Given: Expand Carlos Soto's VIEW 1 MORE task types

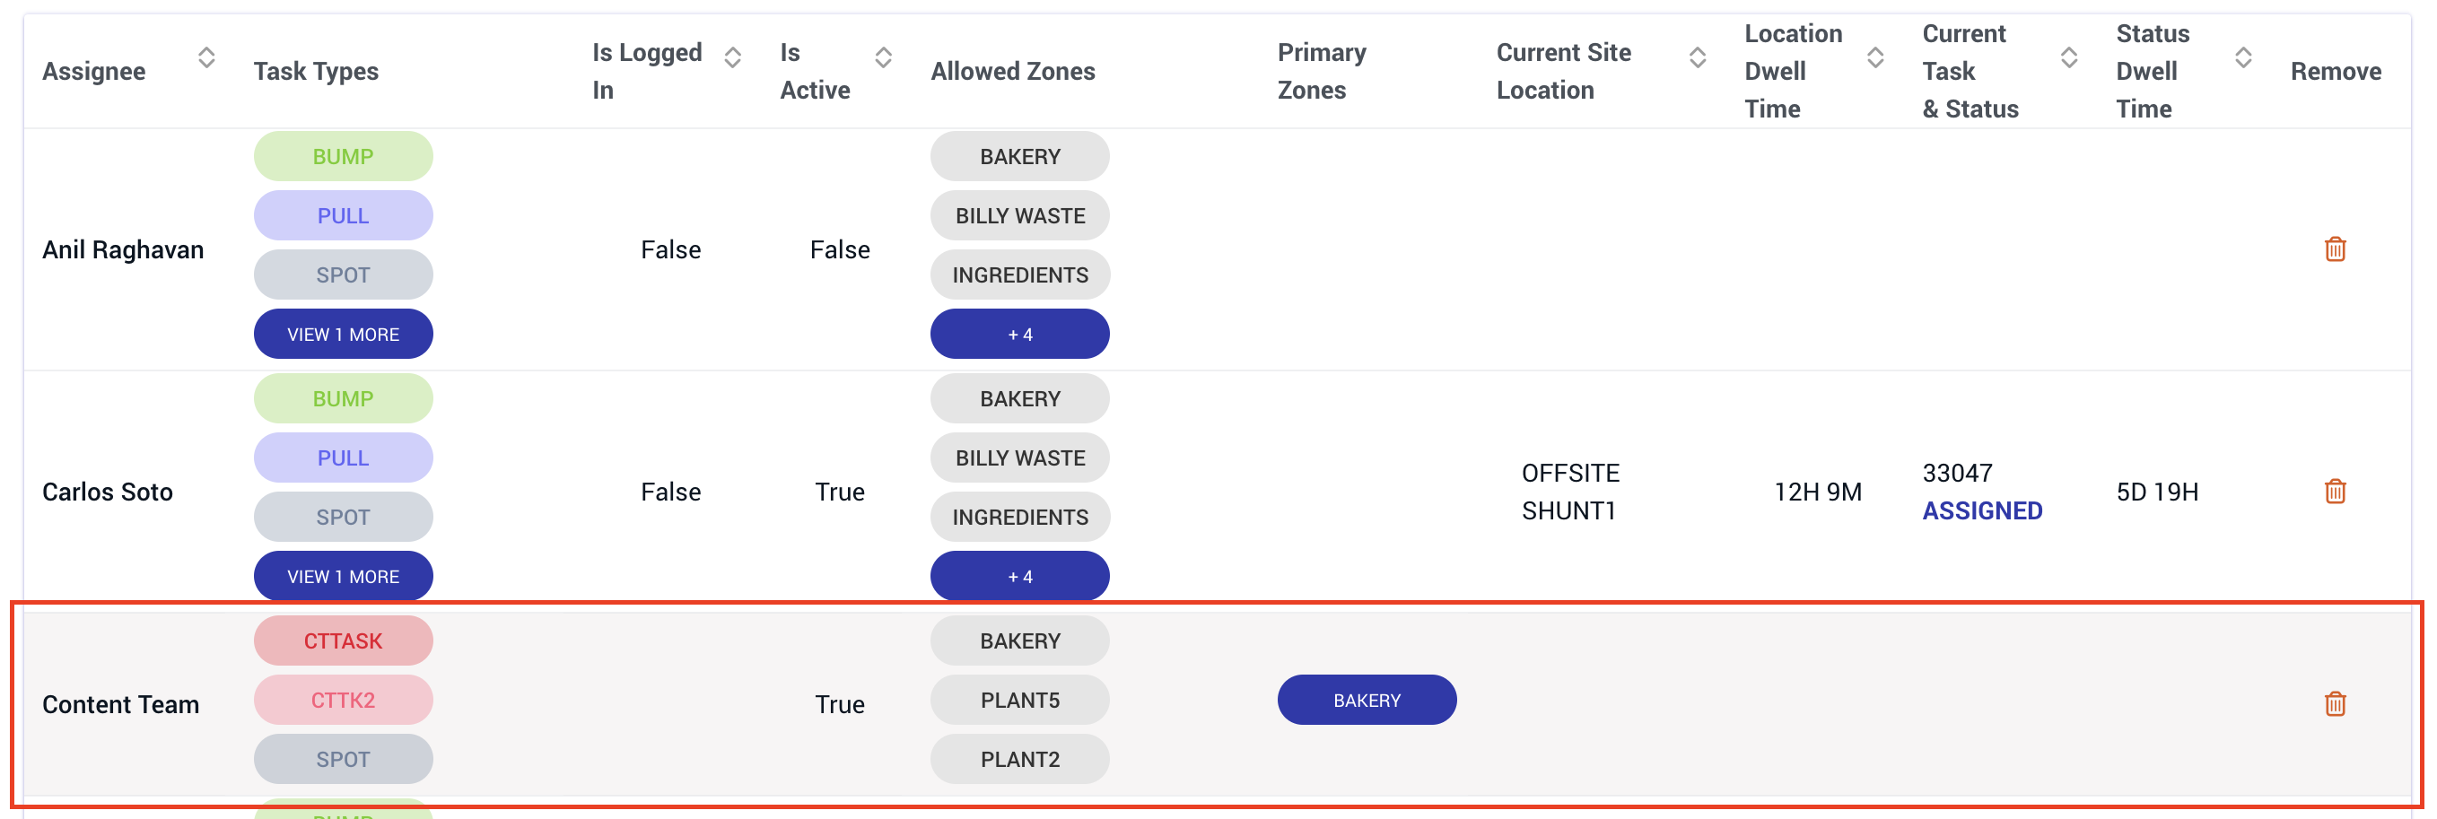Looking at the screenshot, I should (x=344, y=576).
